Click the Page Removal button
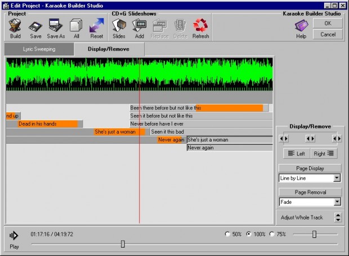Image resolution: width=349 pixels, height=256 pixels. pos(310,192)
